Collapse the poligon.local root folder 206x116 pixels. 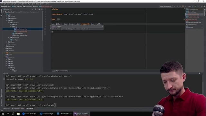tap(3, 12)
